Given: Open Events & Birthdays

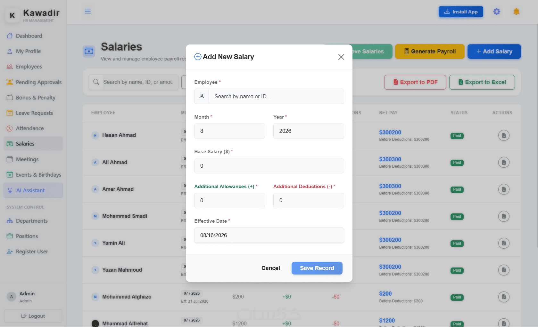Looking at the screenshot, I should click(33, 175).
